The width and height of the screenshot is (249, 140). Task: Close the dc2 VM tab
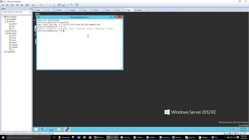(132, 10)
